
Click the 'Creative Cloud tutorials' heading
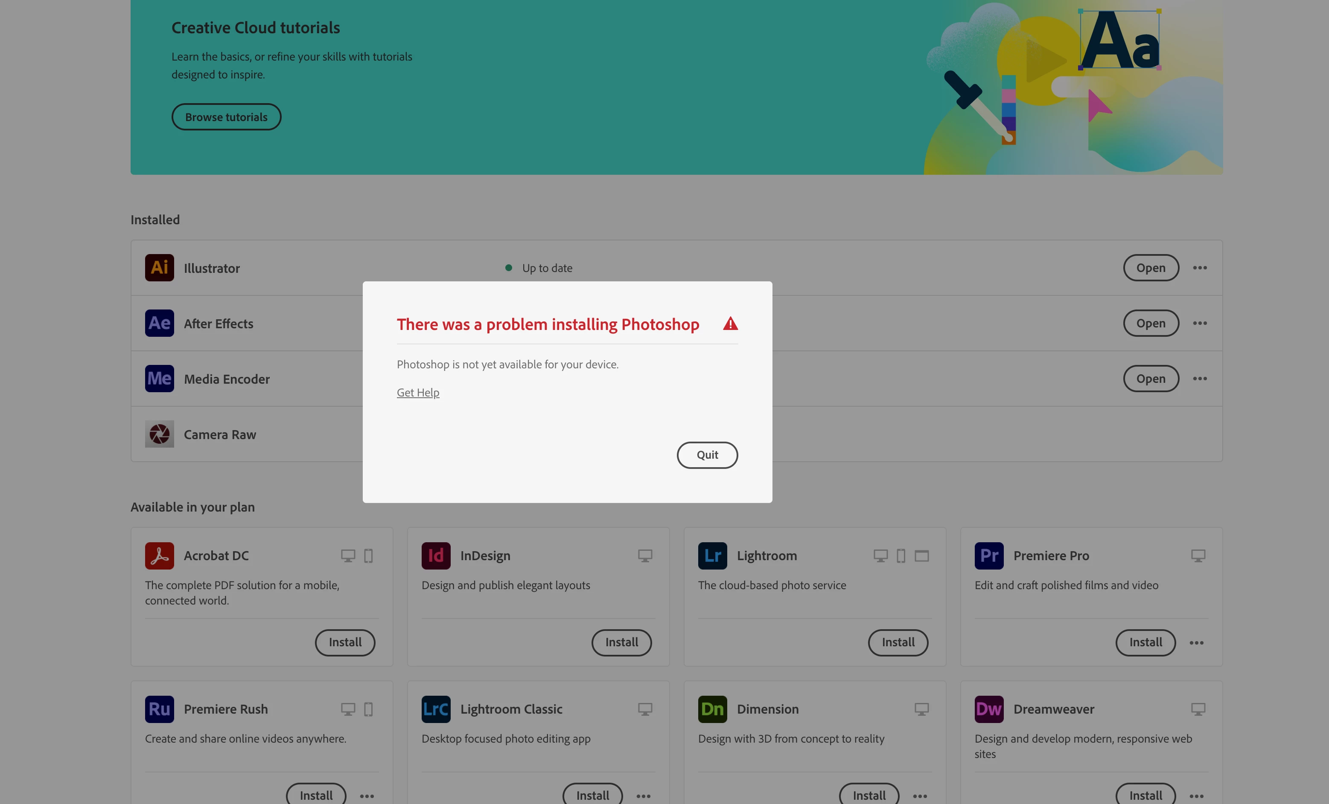(x=256, y=28)
